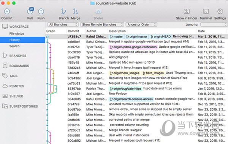Select commit 0cdfe96
Image resolution: width=228 pixels, height=144 pixels.
click(136, 120)
